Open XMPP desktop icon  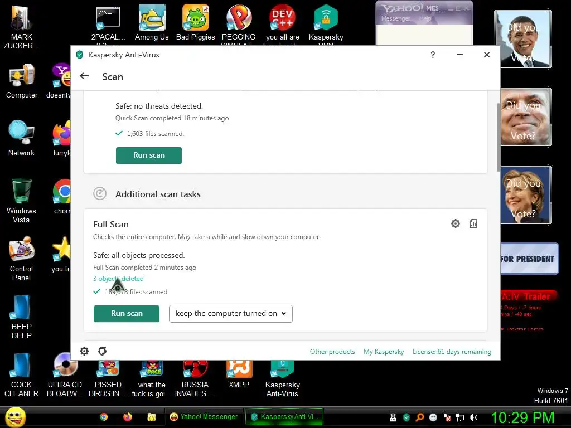[x=239, y=374]
